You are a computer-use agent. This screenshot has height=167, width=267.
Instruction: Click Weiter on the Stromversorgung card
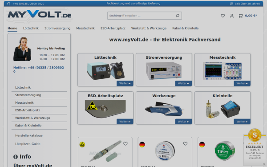(183, 84)
